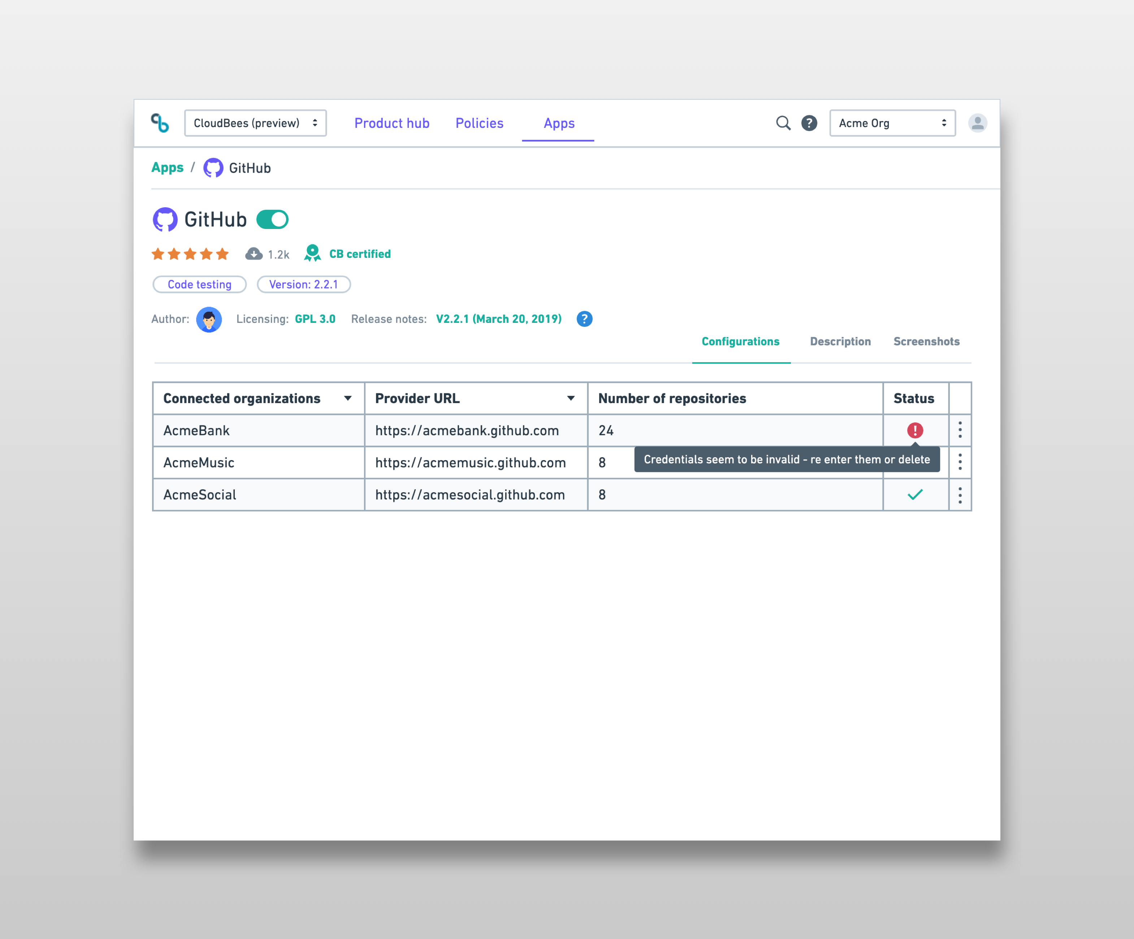Click the GitHub breadcrumb text
Viewport: 1134px width, 939px height.
click(250, 168)
